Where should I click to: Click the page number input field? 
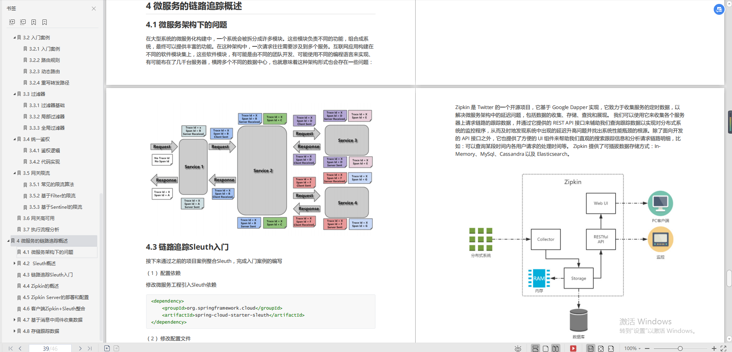[x=50, y=348]
